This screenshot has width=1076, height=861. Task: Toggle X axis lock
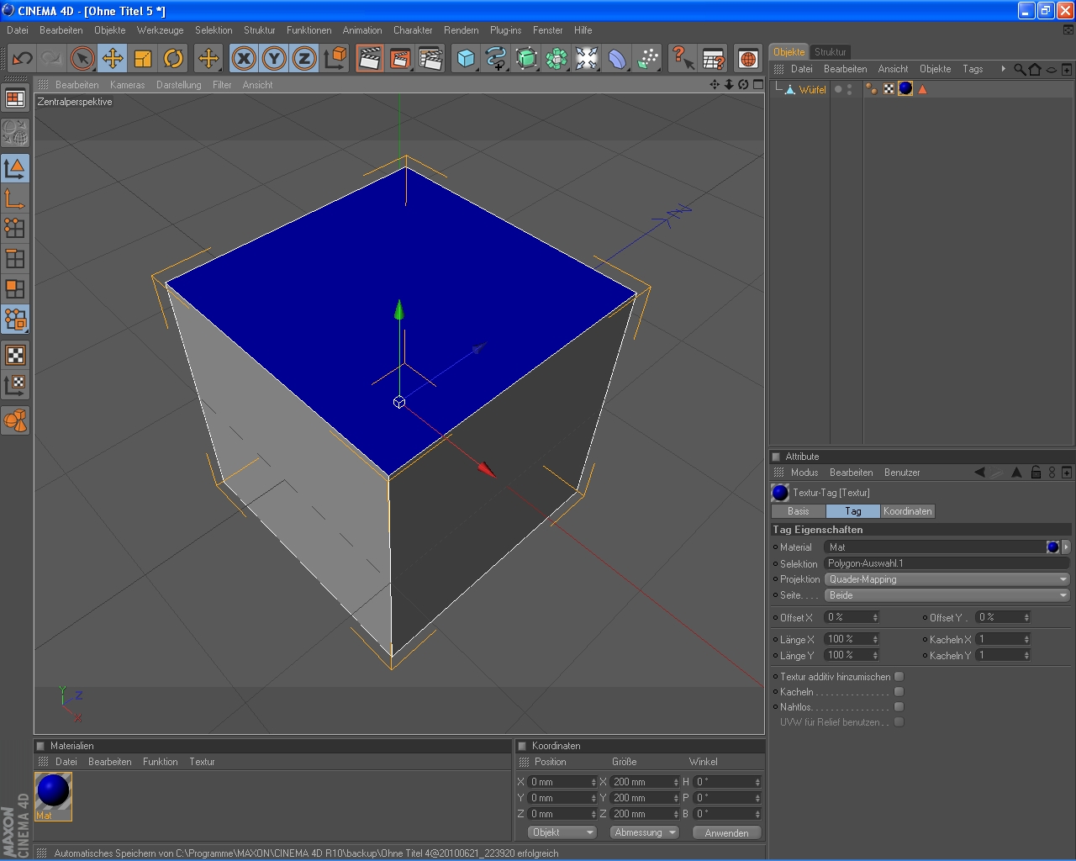click(x=244, y=58)
